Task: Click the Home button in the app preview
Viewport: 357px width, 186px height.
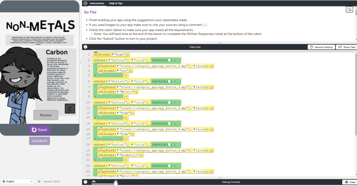Action: pos(46,115)
